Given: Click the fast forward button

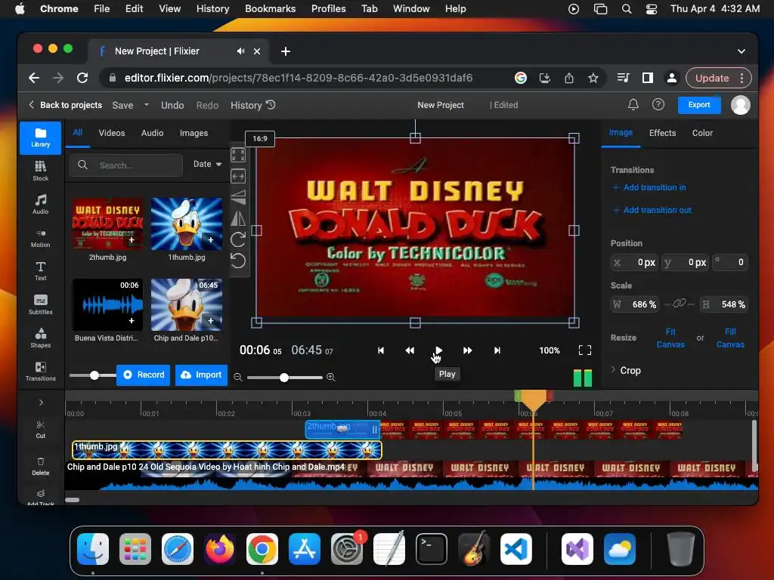Looking at the screenshot, I should [x=467, y=350].
